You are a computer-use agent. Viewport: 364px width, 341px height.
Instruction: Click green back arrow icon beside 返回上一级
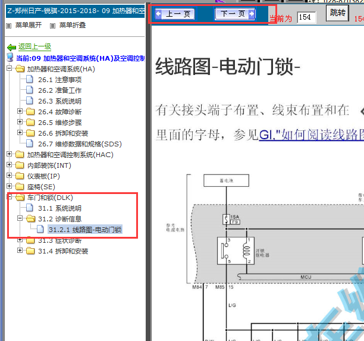(x=11, y=48)
